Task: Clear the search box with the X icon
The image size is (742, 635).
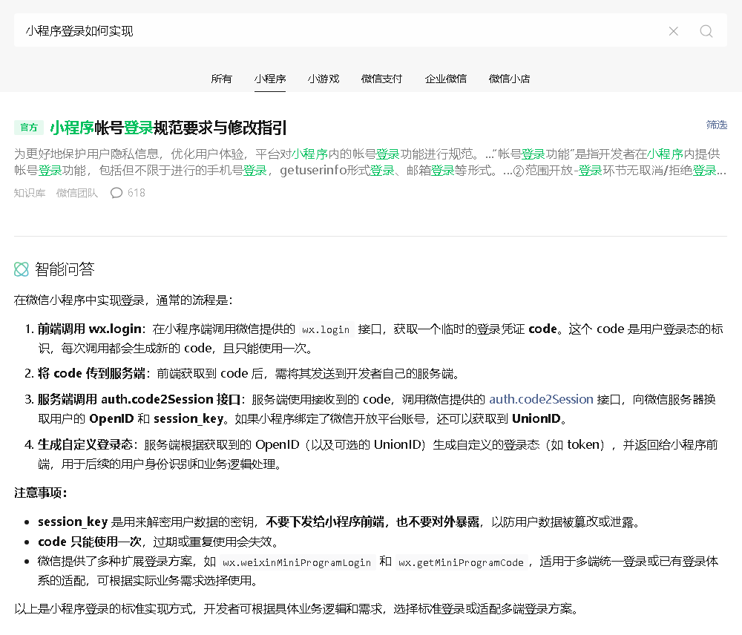Action: (674, 31)
